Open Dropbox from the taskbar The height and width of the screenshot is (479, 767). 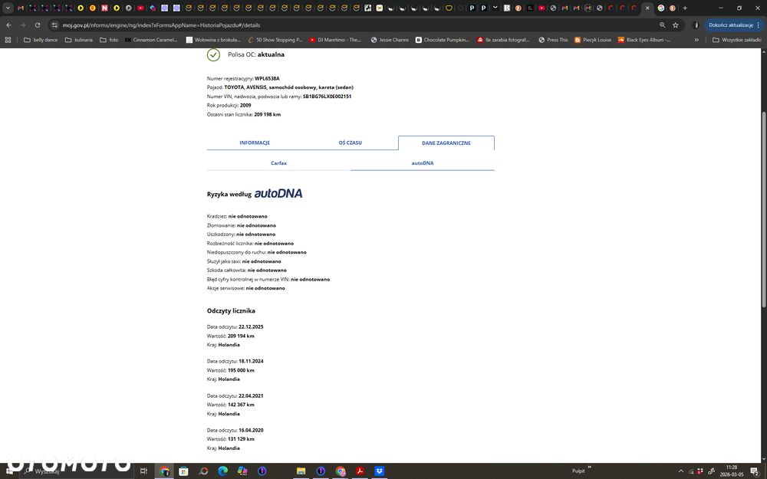(x=379, y=471)
